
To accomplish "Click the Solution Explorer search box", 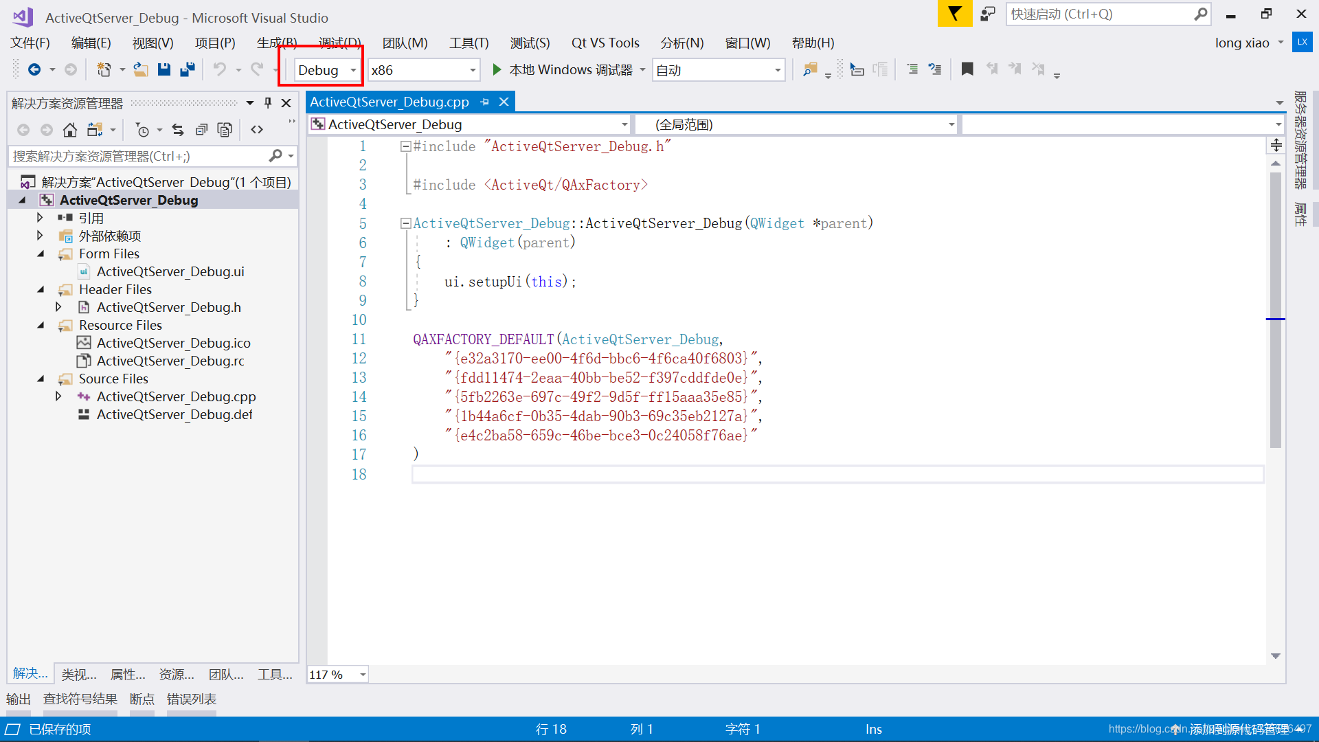I will (137, 157).
